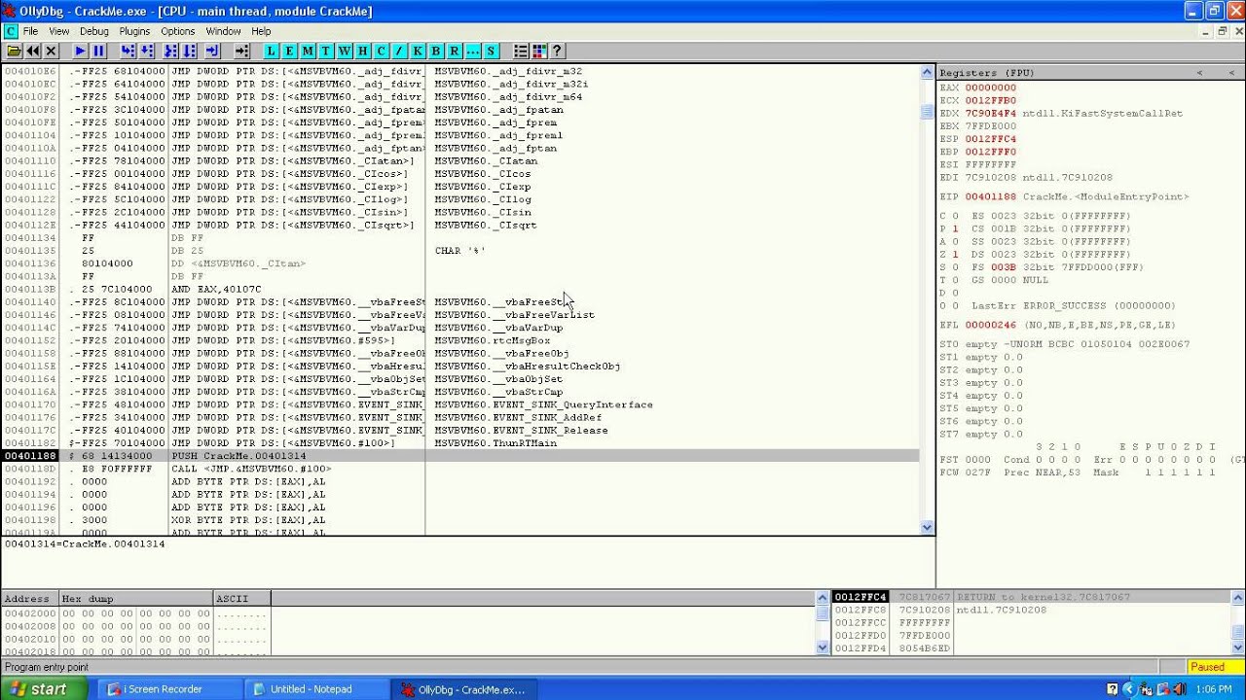Click the taskbar clock showing 1:06 PM
This screenshot has width=1246, height=700.
tap(1214, 689)
